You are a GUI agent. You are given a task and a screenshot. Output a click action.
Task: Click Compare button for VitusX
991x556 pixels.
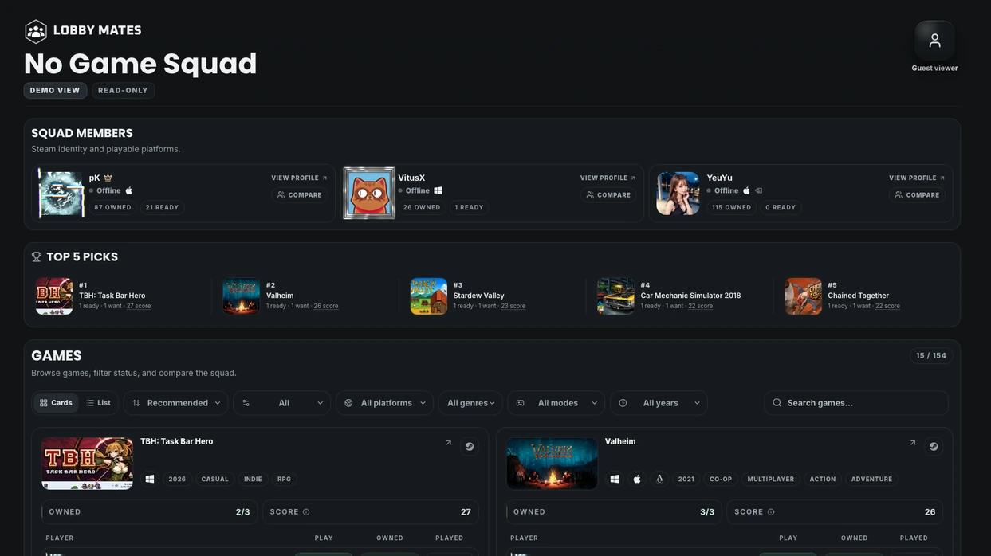tap(608, 195)
